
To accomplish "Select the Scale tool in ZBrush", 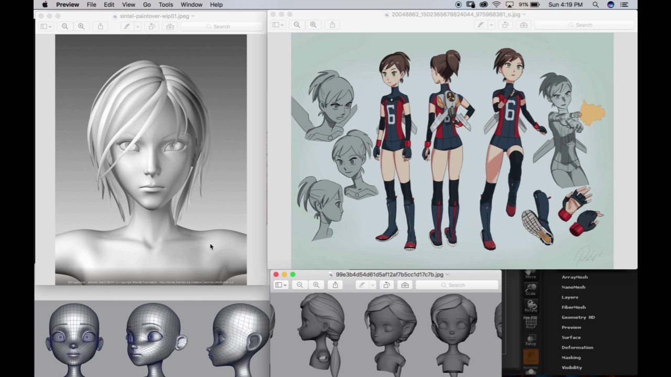I will [x=531, y=290].
